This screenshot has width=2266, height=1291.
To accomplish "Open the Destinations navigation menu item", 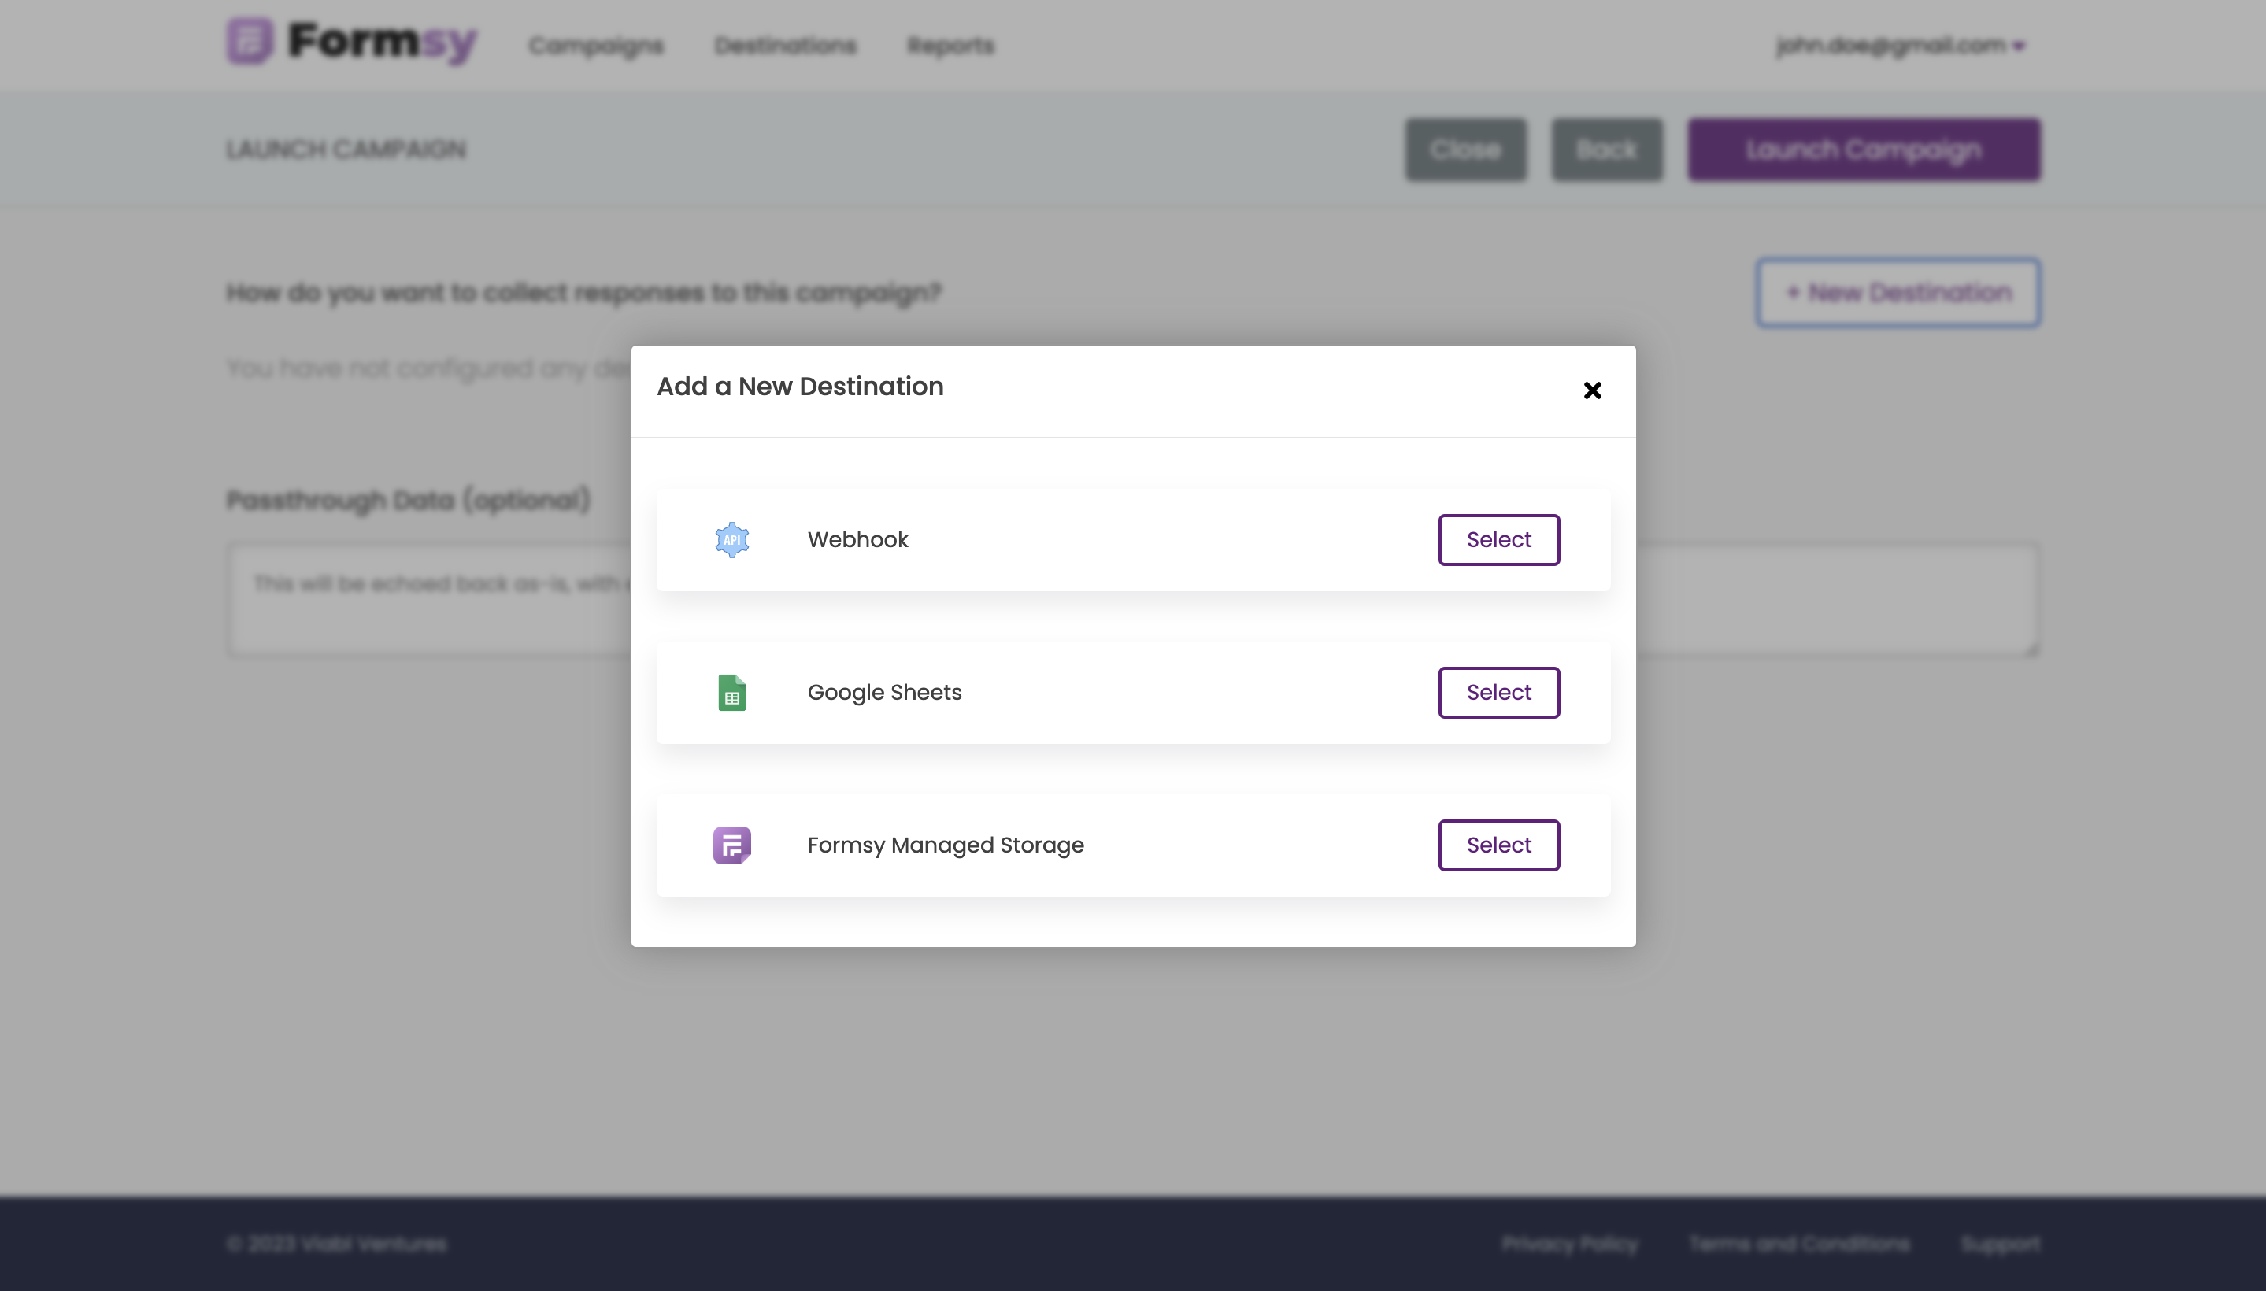I will pos(784,45).
